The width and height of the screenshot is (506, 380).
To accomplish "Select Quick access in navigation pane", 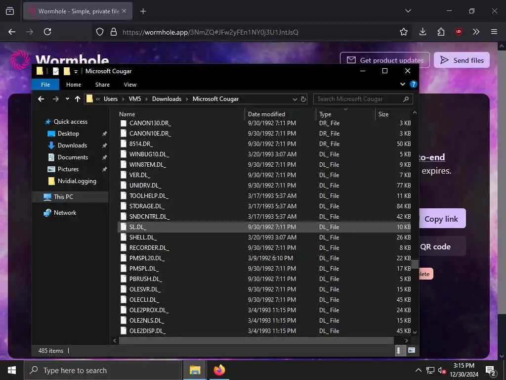I will [70, 122].
